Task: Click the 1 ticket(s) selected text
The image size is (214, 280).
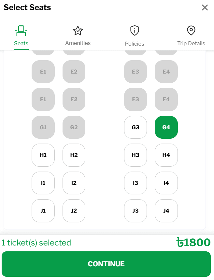Action: (36, 243)
